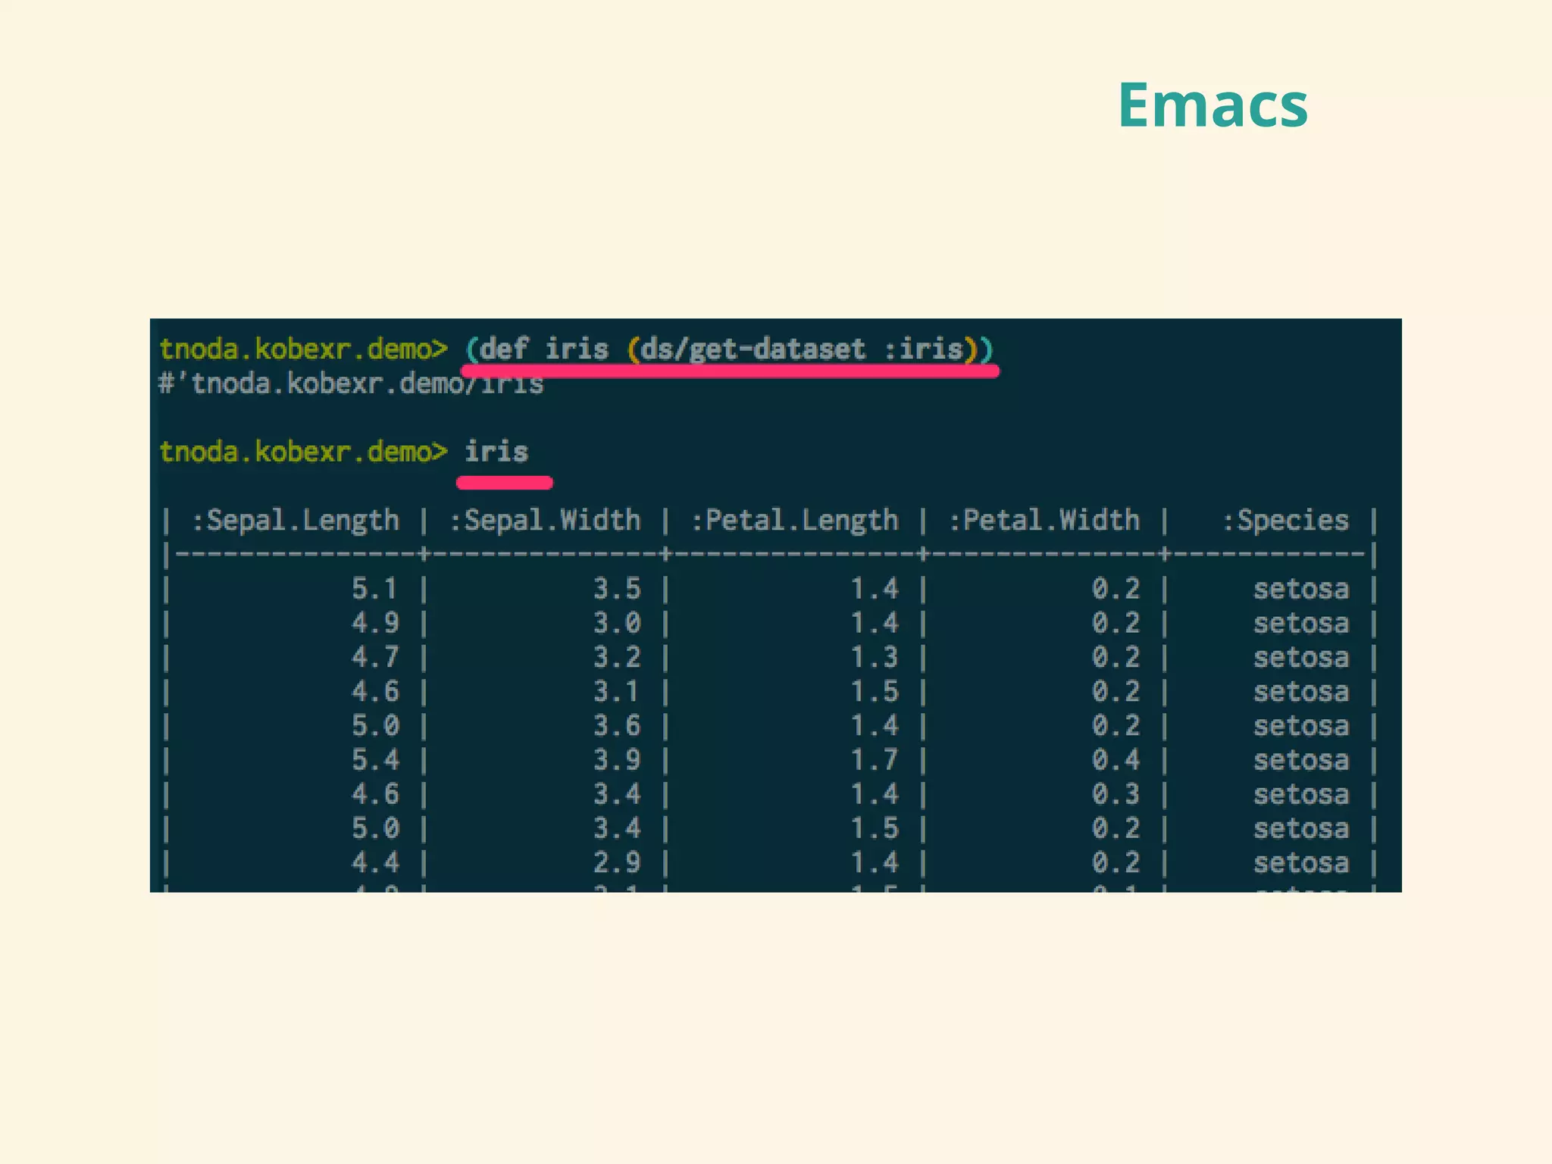Click Petal.Length 1.5 in the 4.6 row
The image size is (1552, 1164).
pos(875,691)
